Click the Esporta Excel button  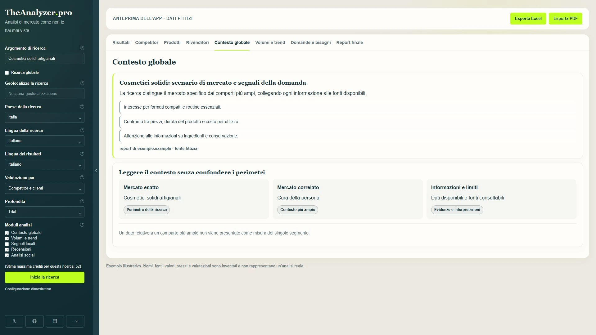coord(528,19)
